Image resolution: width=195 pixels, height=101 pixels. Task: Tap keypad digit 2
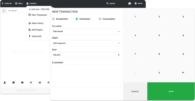pos(159,17)
